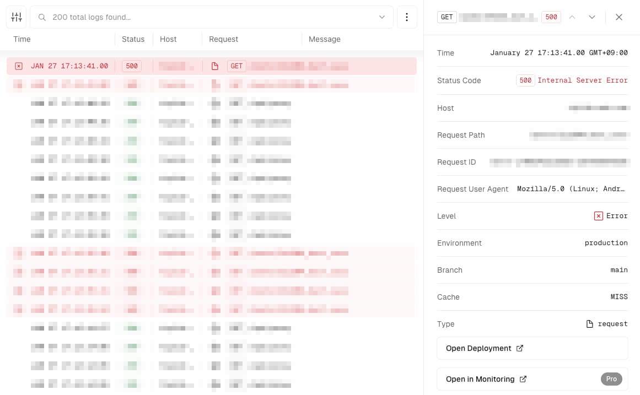Open the log filters panel
The image size is (640, 395).
(x=16, y=17)
